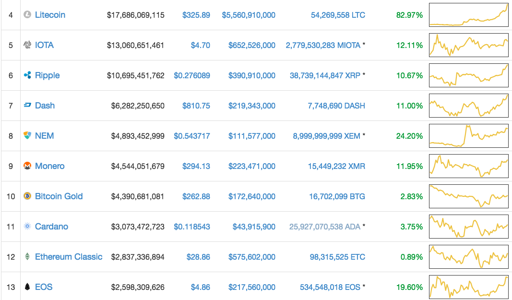Click supply 7,748,690 DASH
This screenshot has height=300, width=512.
tap(336, 106)
